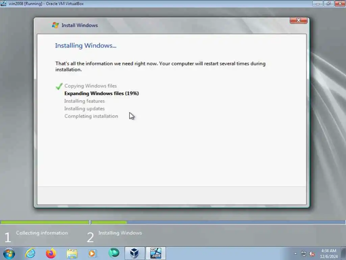Click 'Copying Windows files' step text
Viewport: 346px width, 260px height.
click(91, 86)
